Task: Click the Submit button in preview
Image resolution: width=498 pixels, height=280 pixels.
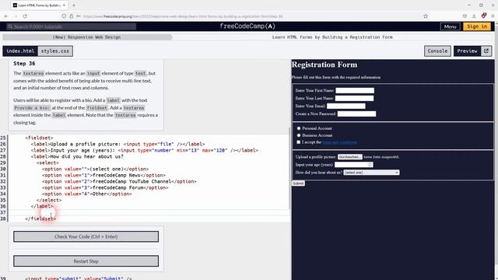Action: tap(298, 184)
